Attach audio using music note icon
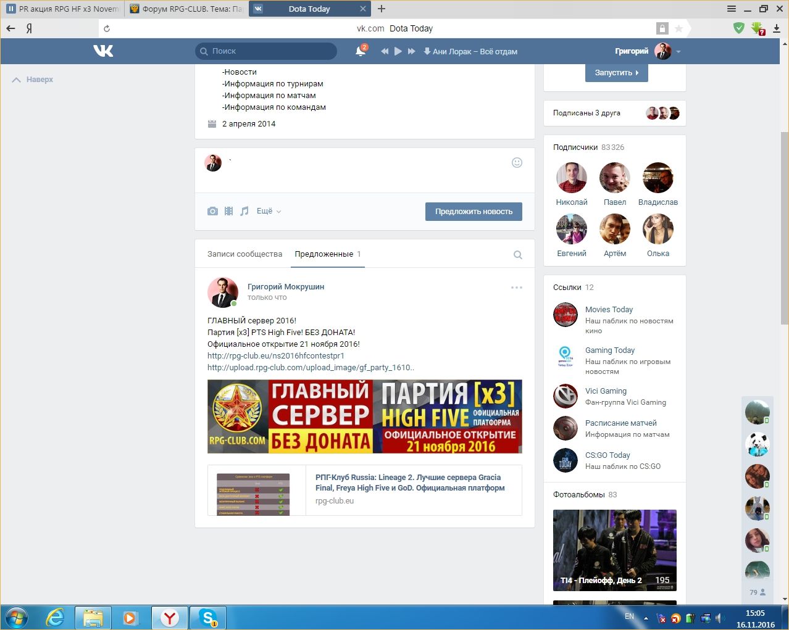Image resolution: width=789 pixels, height=630 pixels. pyautogui.click(x=244, y=211)
